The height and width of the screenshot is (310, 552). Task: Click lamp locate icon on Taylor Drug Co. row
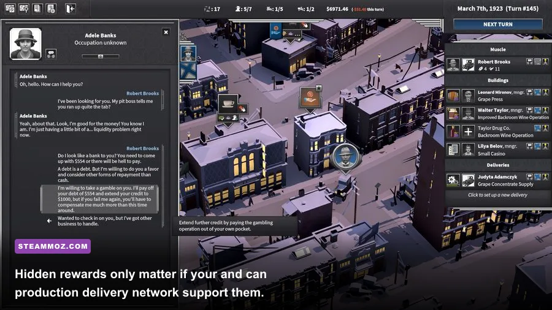[x=545, y=128]
